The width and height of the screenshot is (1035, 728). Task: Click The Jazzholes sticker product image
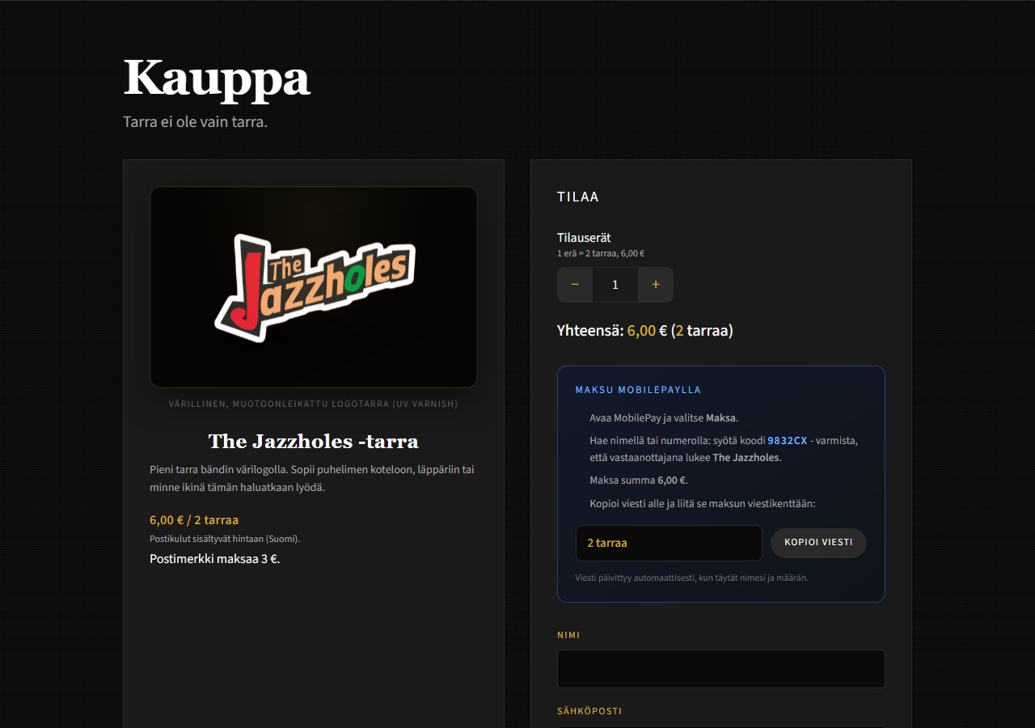(x=314, y=287)
